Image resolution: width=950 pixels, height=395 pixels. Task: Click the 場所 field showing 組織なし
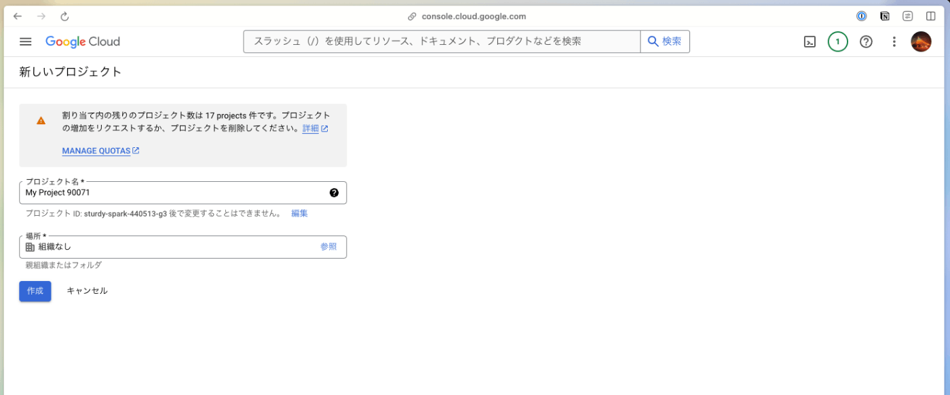click(x=183, y=247)
